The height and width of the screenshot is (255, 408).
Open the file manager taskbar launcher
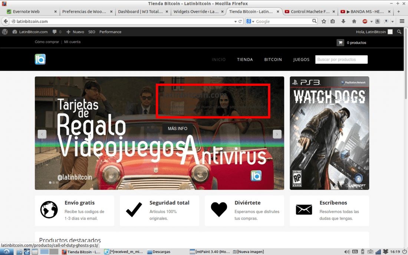click(19, 252)
